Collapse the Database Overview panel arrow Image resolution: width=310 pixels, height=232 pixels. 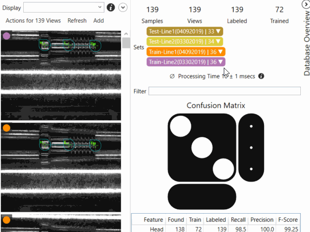click(x=306, y=4)
